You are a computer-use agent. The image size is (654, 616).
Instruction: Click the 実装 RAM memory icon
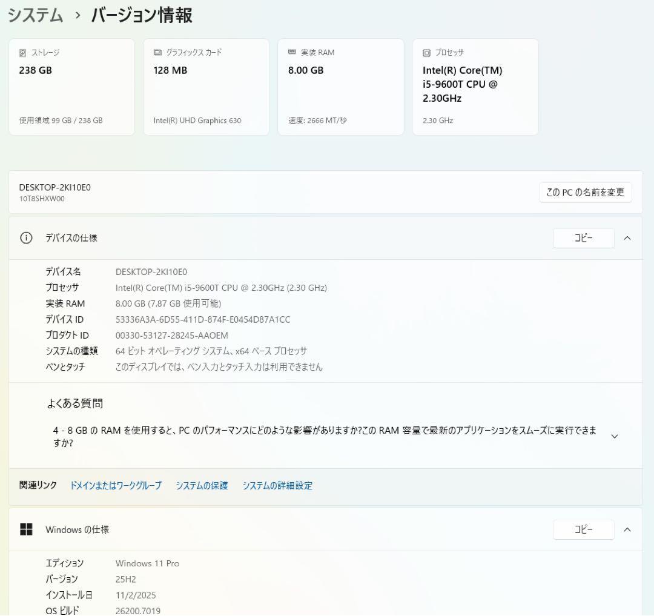(293, 52)
